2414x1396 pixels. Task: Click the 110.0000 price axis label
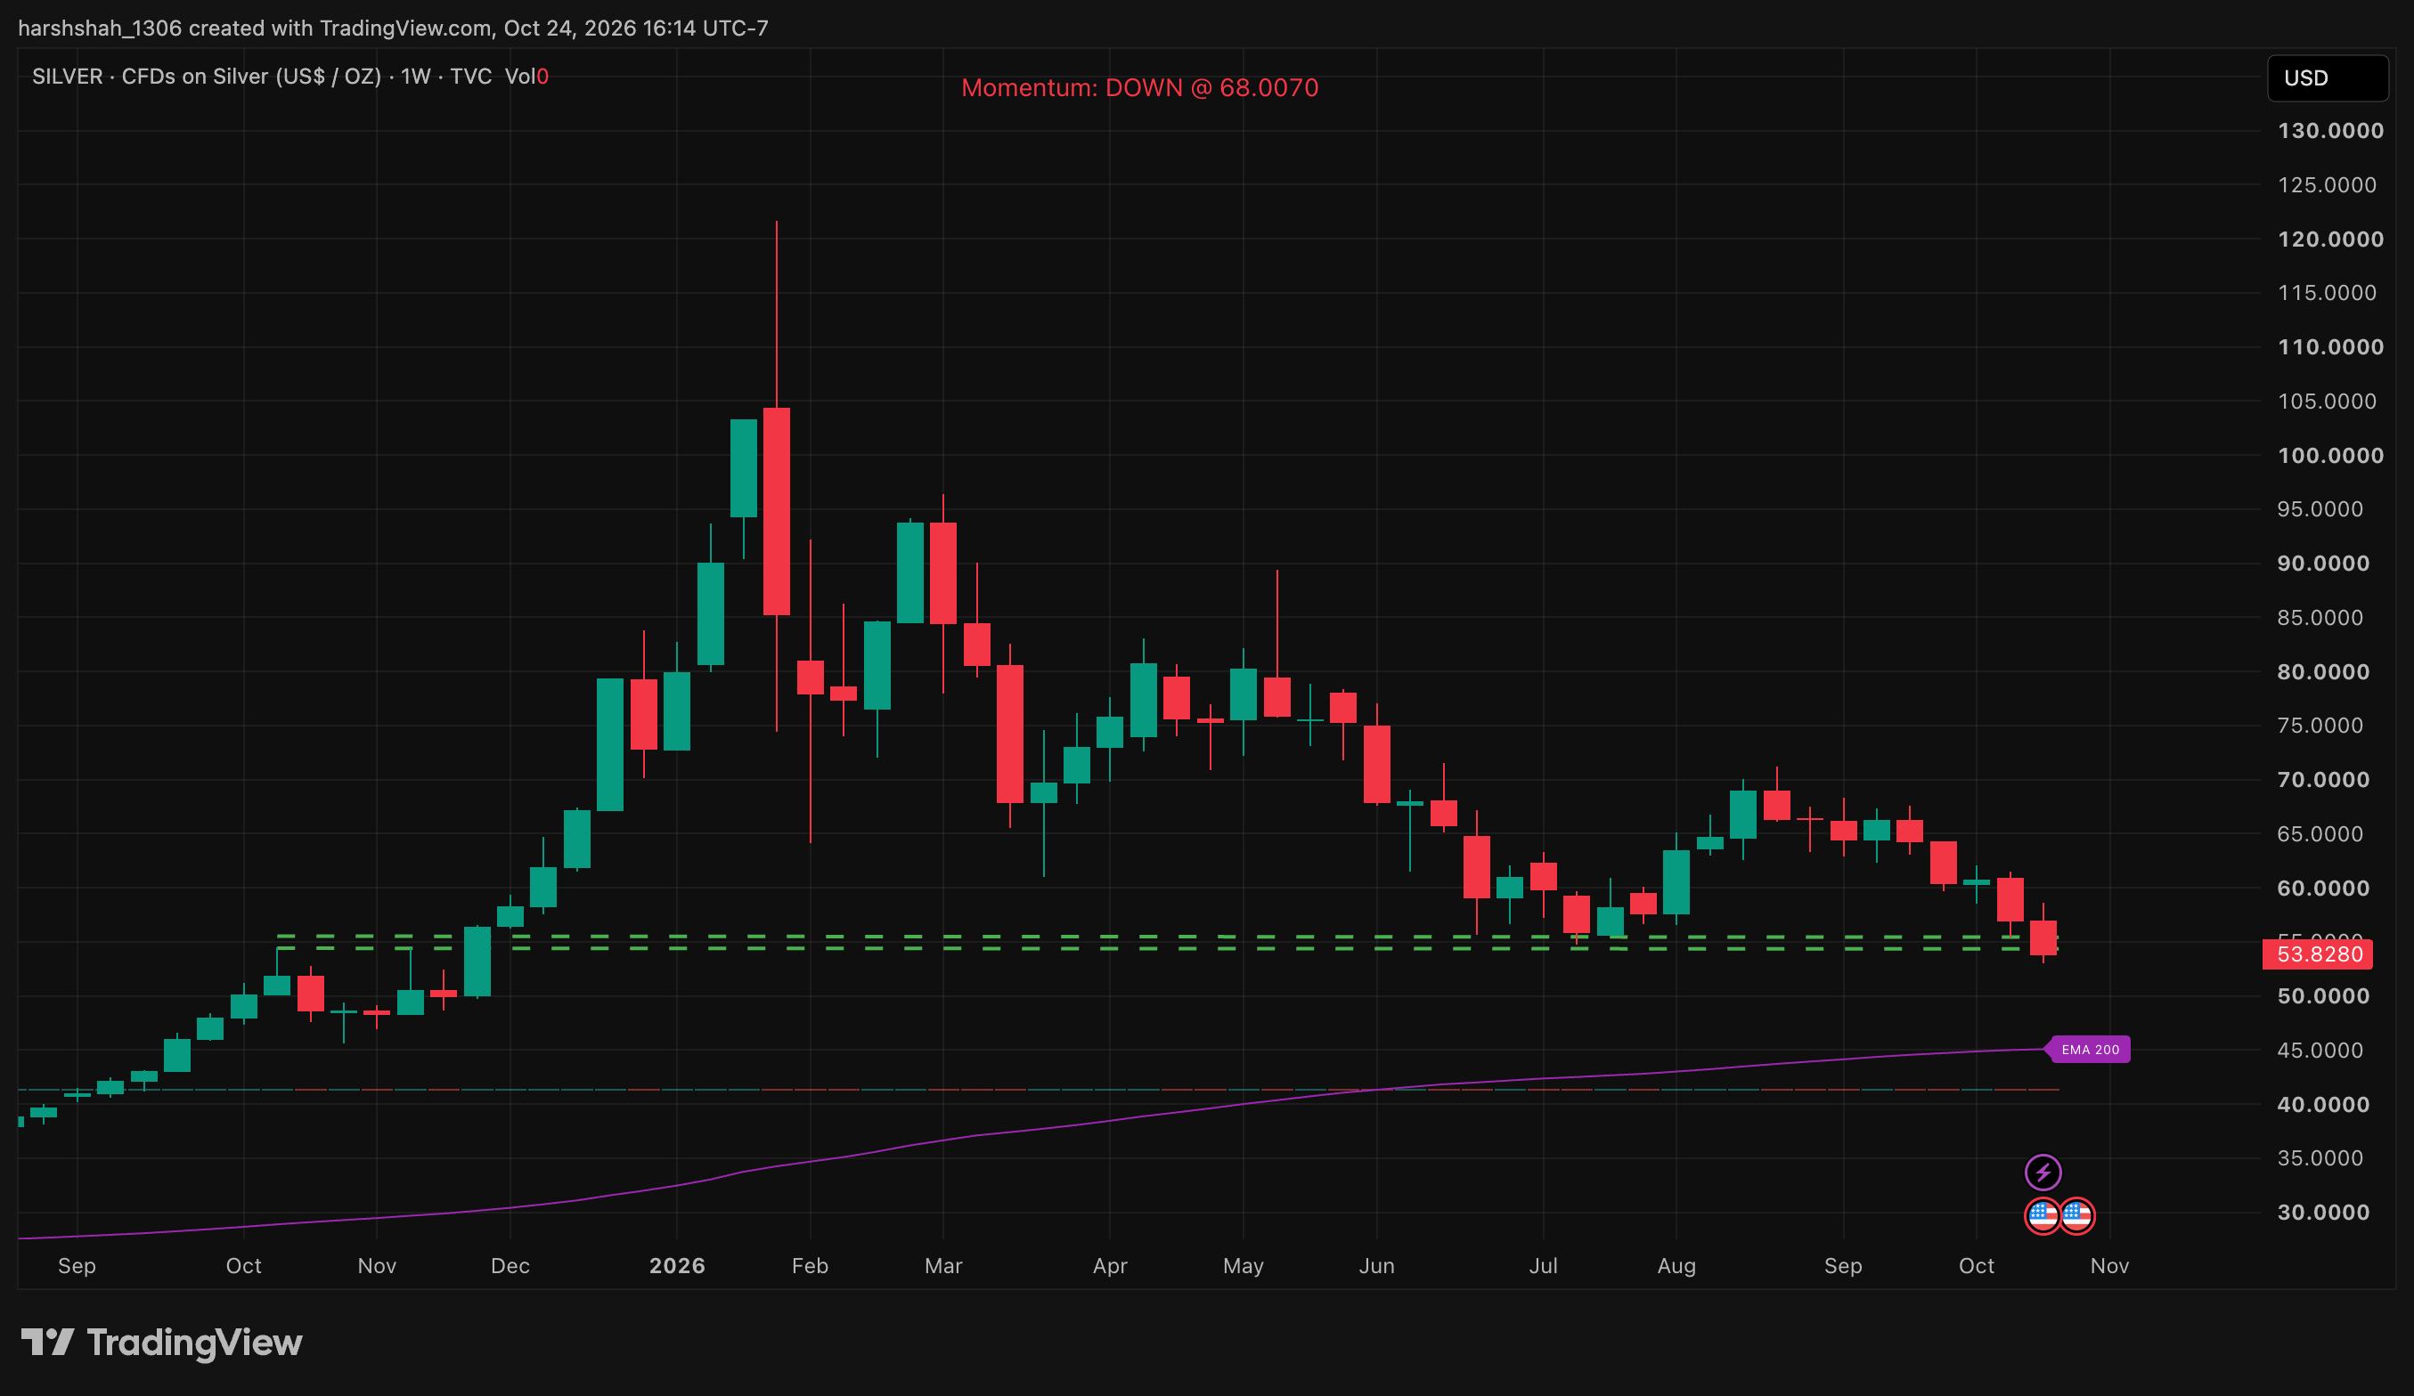[x=2329, y=347]
